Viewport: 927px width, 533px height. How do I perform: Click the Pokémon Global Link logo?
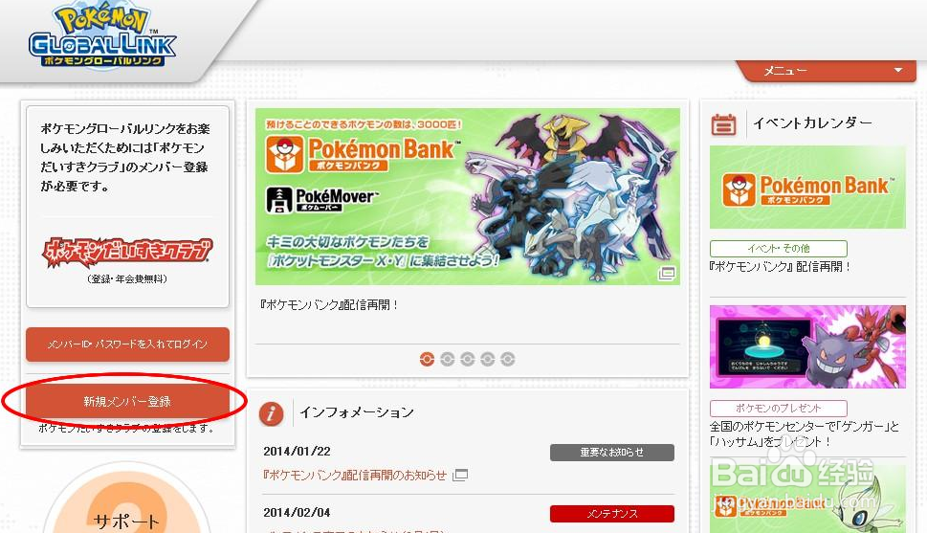pos(102,36)
